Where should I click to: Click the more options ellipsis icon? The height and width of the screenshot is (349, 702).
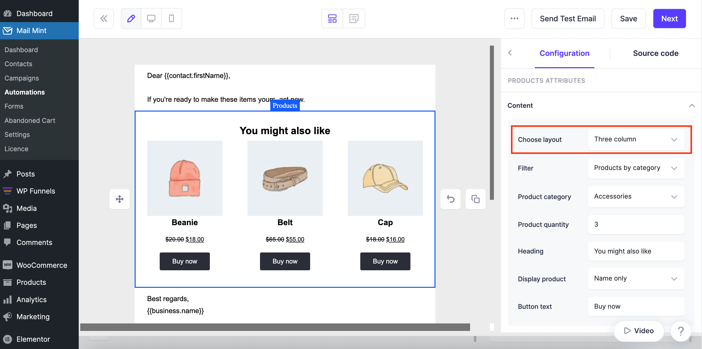514,18
